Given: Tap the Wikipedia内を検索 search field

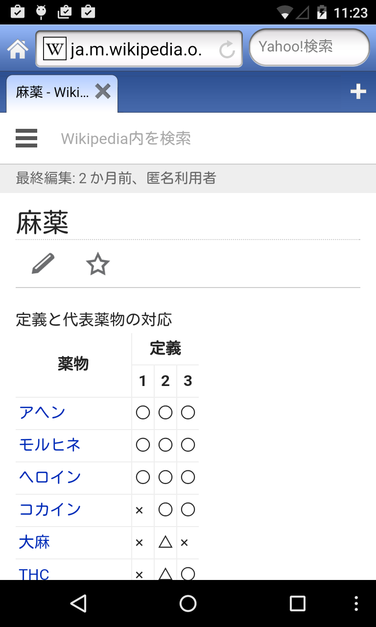Looking at the screenshot, I should point(196,139).
